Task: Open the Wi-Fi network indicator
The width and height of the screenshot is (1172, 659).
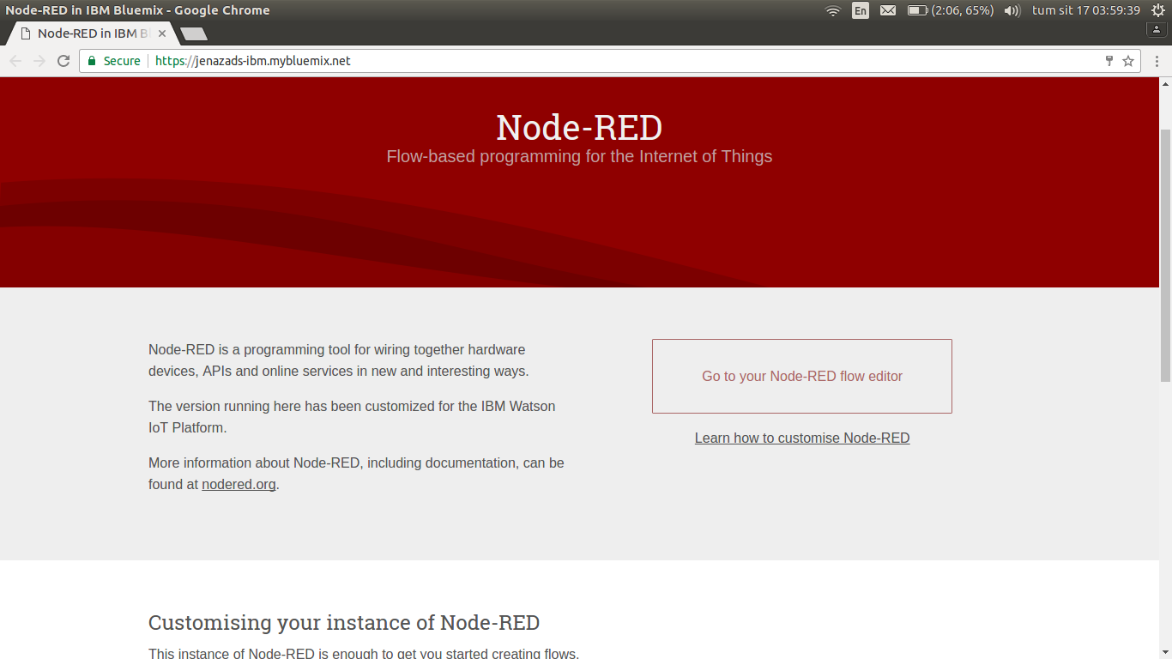Action: coord(832,10)
